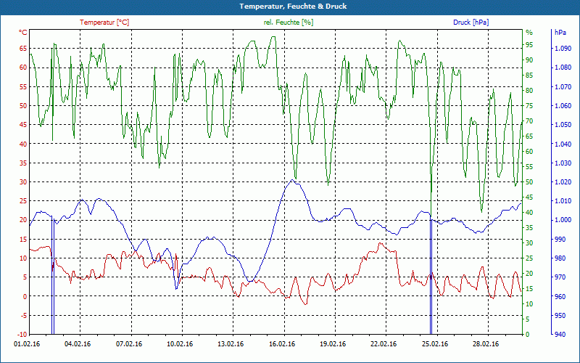Screen dimensions: 580x363
Task: Click the date label 07.02.16
Action: click(129, 344)
